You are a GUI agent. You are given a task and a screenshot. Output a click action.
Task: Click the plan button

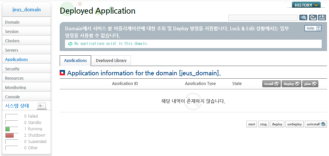(x=310, y=84)
